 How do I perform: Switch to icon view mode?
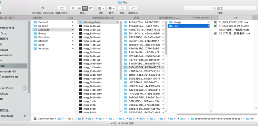pos(73,8)
